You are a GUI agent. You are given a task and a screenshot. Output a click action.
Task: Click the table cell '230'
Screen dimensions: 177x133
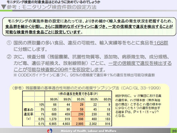[x=94, y=114]
